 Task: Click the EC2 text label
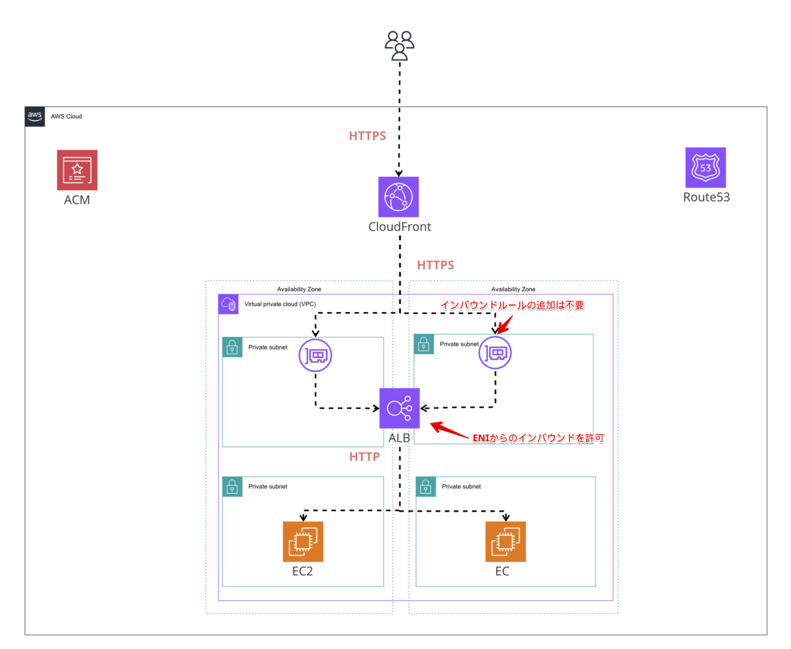[x=303, y=571]
